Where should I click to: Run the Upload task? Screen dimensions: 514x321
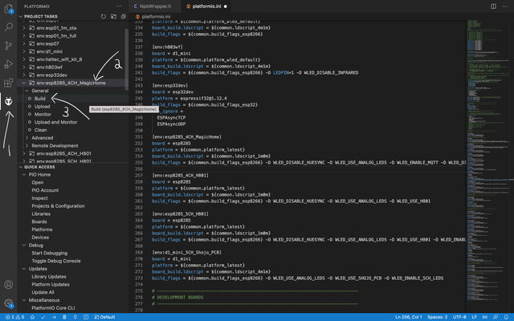pyautogui.click(x=43, y=107)
